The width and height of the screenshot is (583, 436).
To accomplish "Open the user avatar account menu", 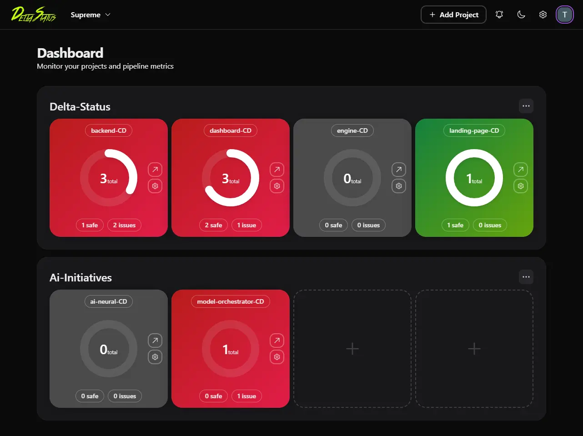I will (564, 14).
